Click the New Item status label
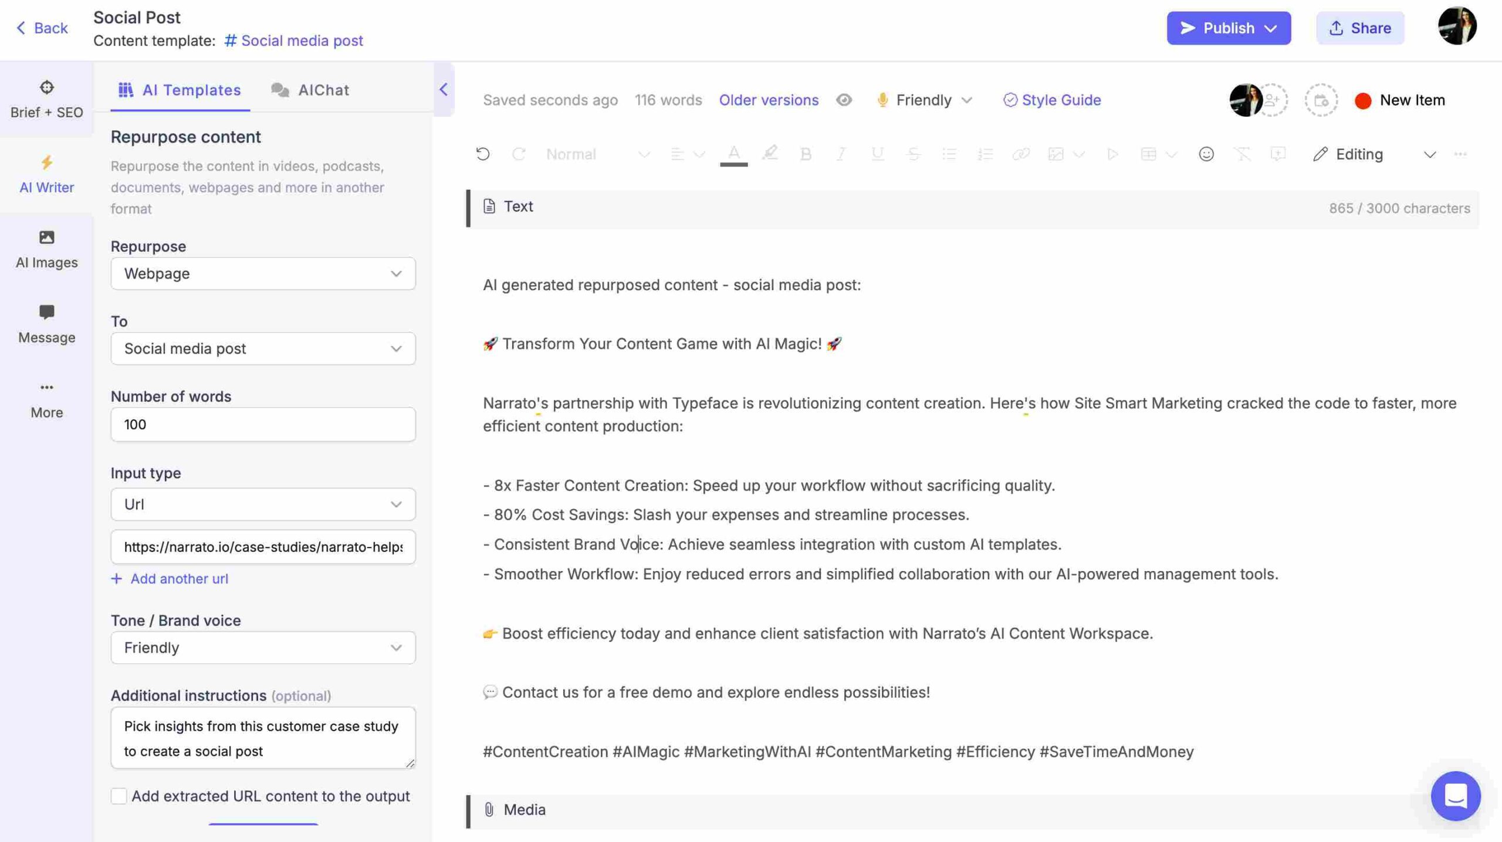 (x=1412, y=100)
